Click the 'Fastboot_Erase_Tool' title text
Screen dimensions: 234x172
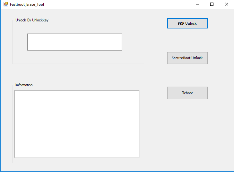point(27,4)
